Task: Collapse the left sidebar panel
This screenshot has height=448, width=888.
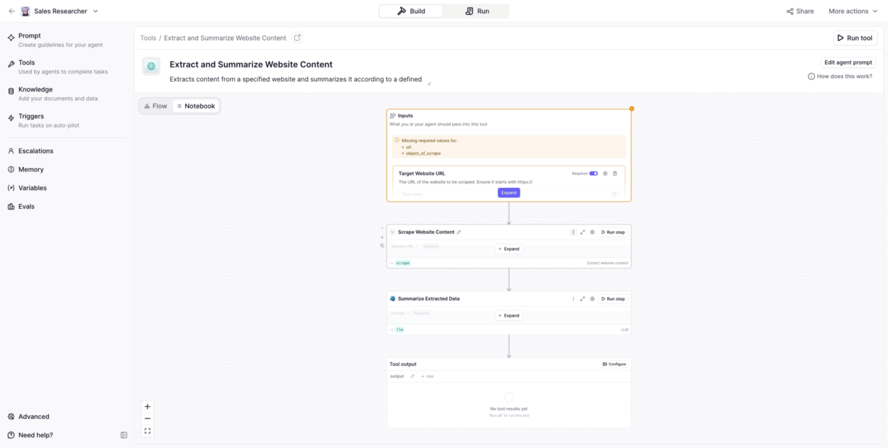Action: (124, 435)
